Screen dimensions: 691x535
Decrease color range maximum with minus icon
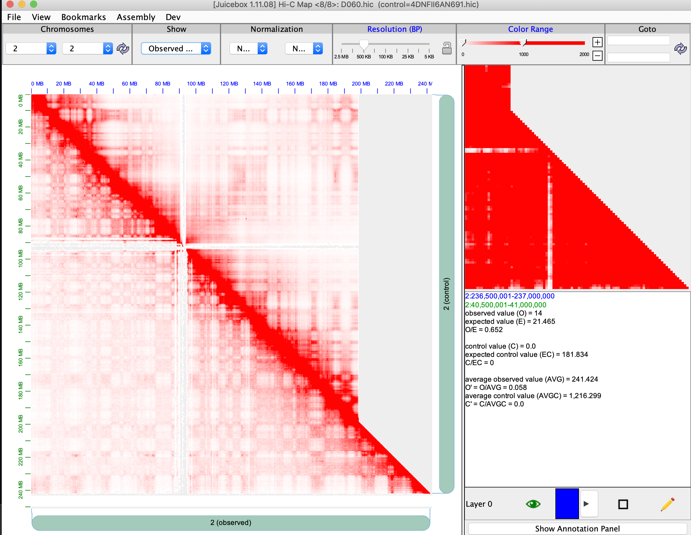point(597,55)
